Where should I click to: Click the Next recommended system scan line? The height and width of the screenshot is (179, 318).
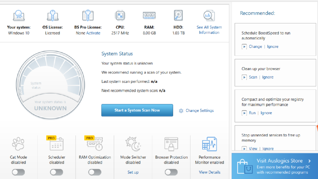[133, 90]
